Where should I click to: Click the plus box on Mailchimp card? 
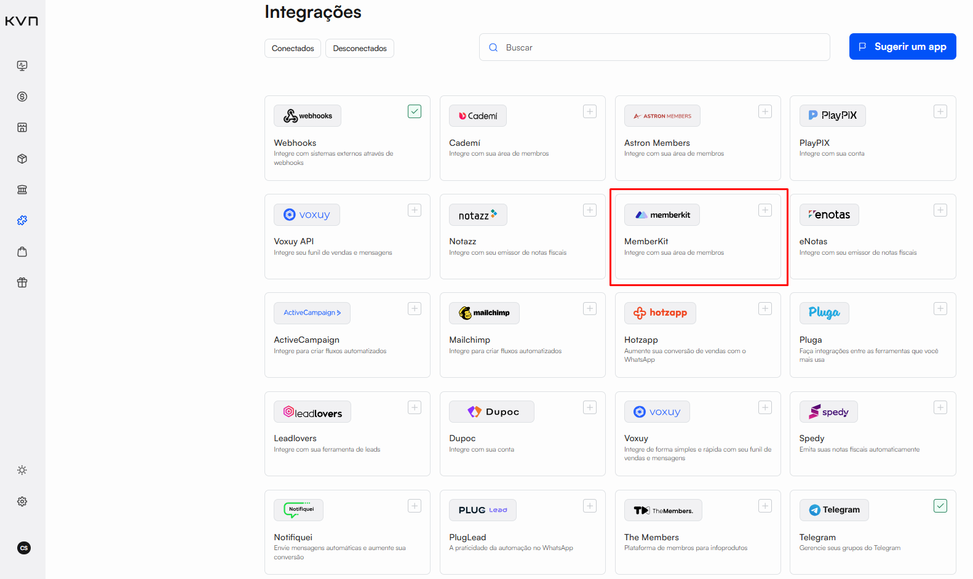(x=590, y=309)
